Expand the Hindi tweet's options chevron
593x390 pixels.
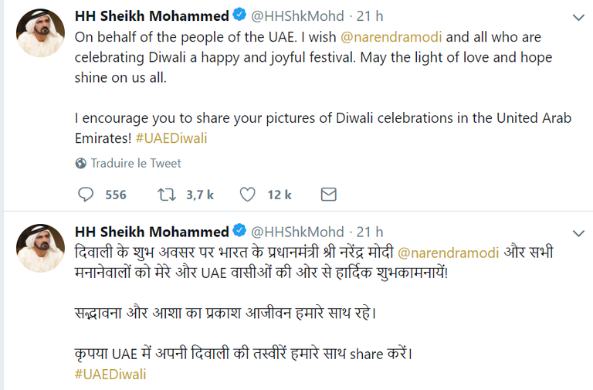[x=578, y=232]
